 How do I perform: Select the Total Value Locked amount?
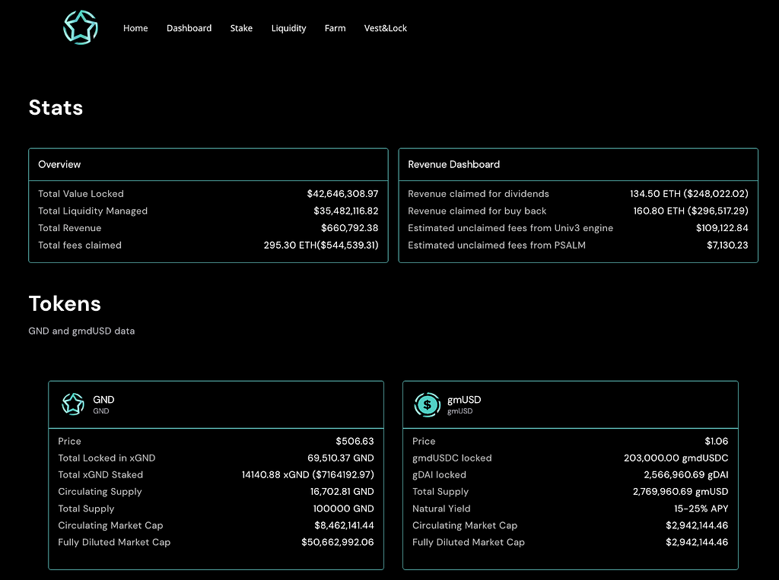[x=342, y=194]
